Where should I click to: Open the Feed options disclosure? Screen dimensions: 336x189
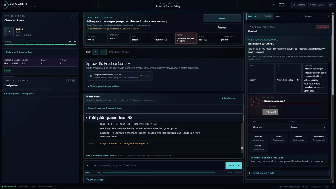[230, 98]
